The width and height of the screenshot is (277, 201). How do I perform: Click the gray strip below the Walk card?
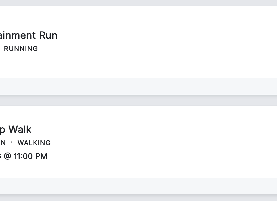coord(138,198)
